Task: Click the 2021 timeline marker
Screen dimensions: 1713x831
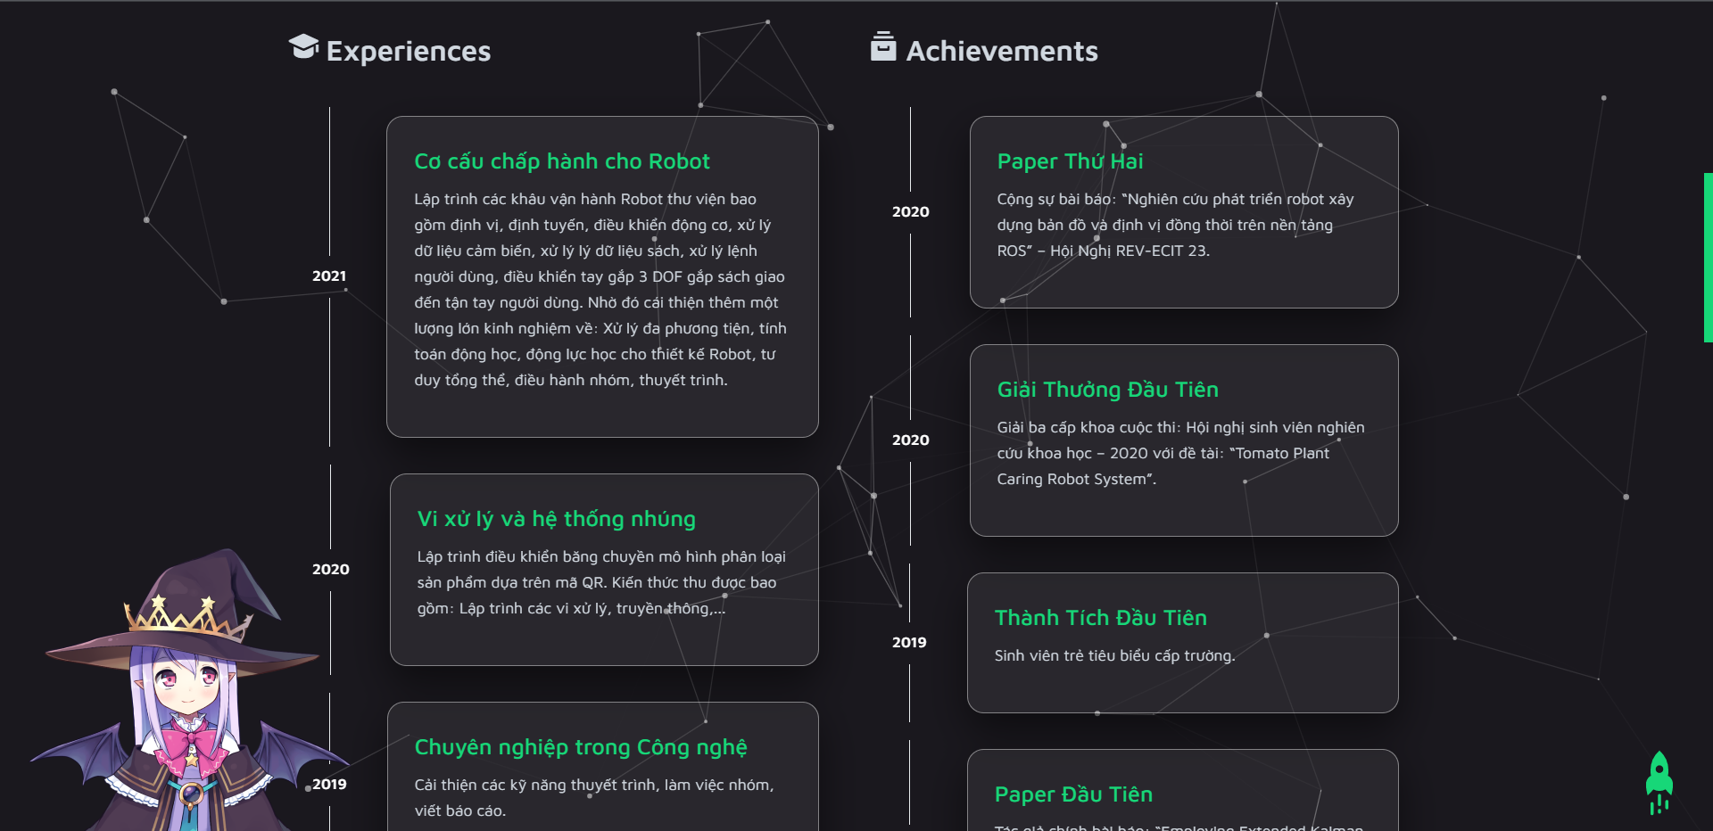Action: [x=329, y=276]
